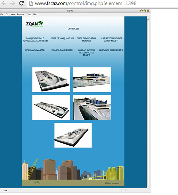This screenshot has width=178, height=195.
Task: Open the top-left white bus terminal model thumbnail
Action: click(x=51, y=80)
